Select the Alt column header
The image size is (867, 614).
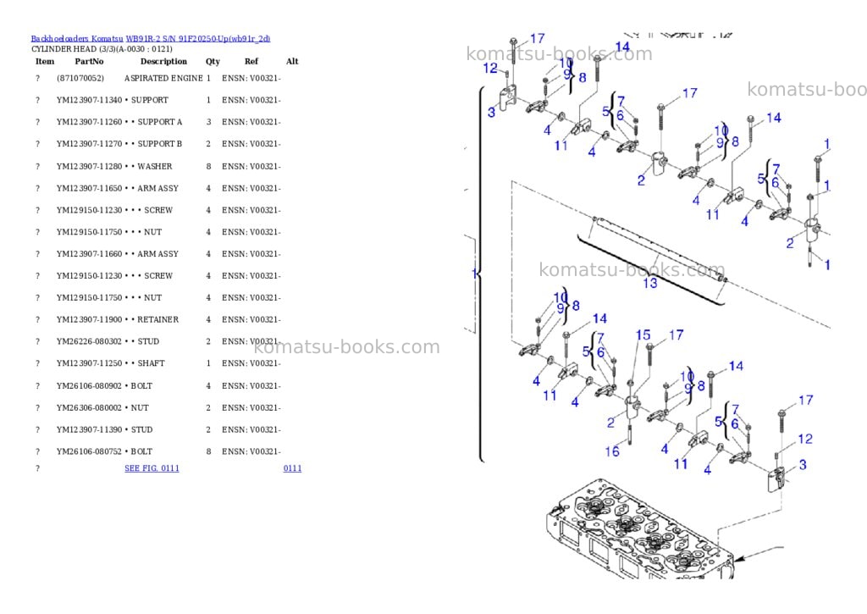pos(292,61)
